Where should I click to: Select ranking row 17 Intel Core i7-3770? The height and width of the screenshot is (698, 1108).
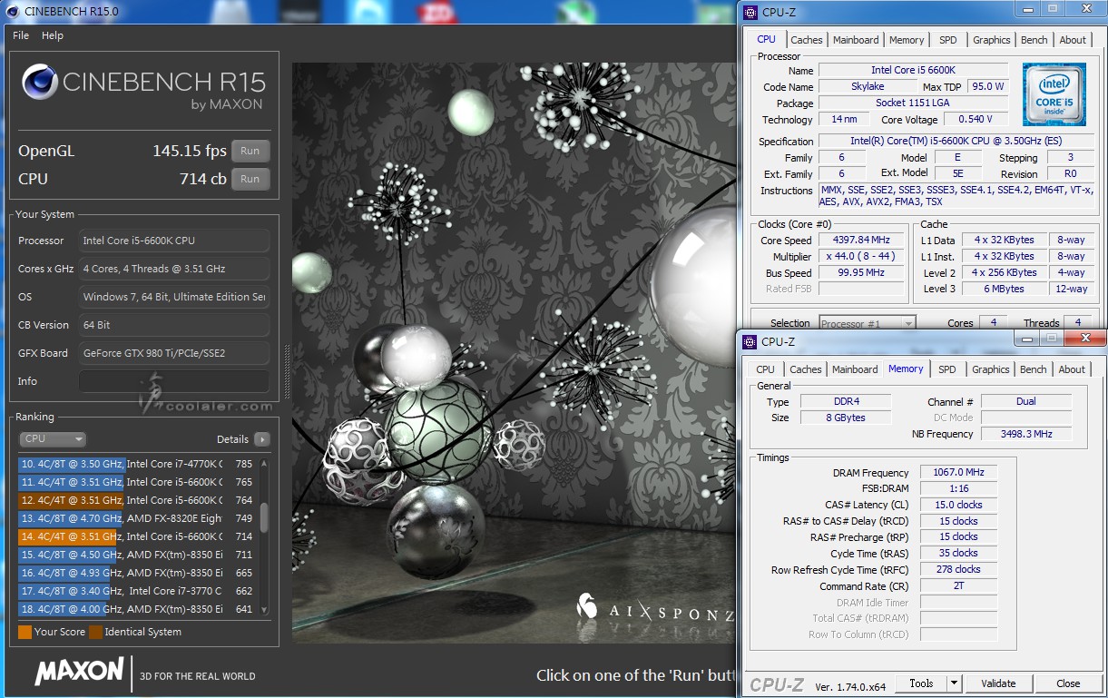click(x=137, y=591)
